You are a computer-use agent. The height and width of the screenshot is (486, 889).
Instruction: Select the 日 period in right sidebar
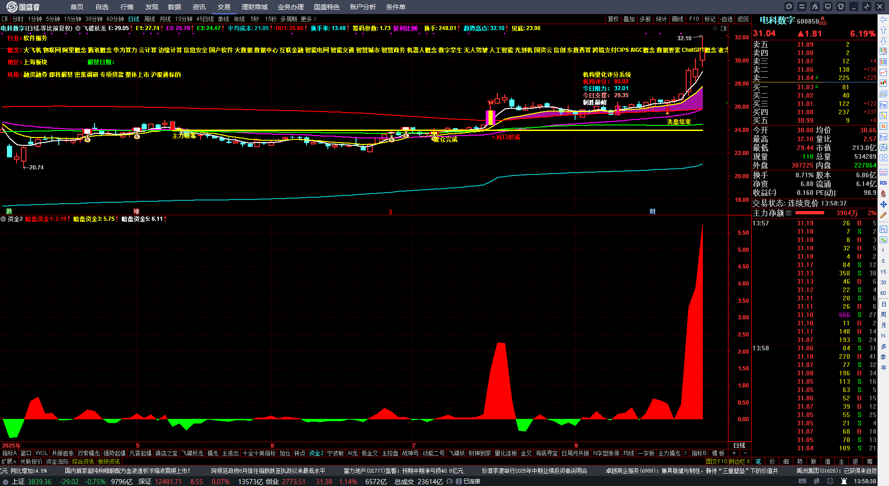883,304
